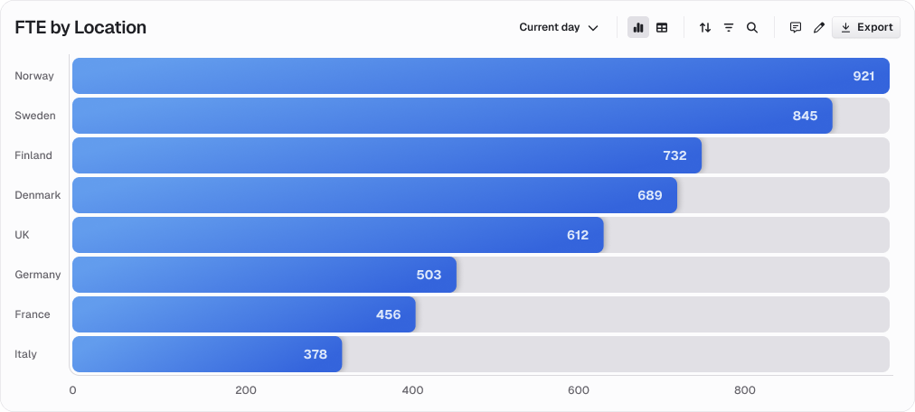Open the comments icon
The image size is (915, 412).
[x=796, y=27]
